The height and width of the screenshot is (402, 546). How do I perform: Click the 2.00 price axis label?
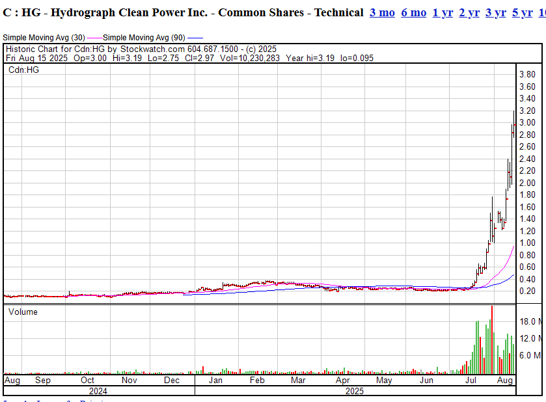point(527,183)
